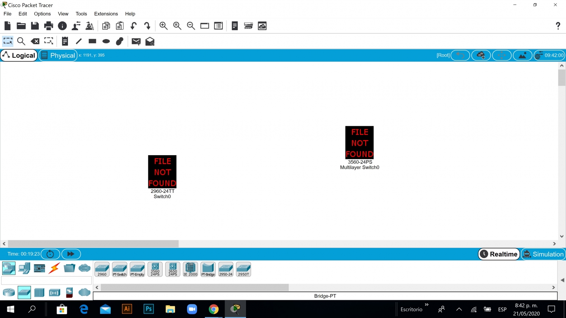Click the New Cluster cloud button

pos(481,55)
